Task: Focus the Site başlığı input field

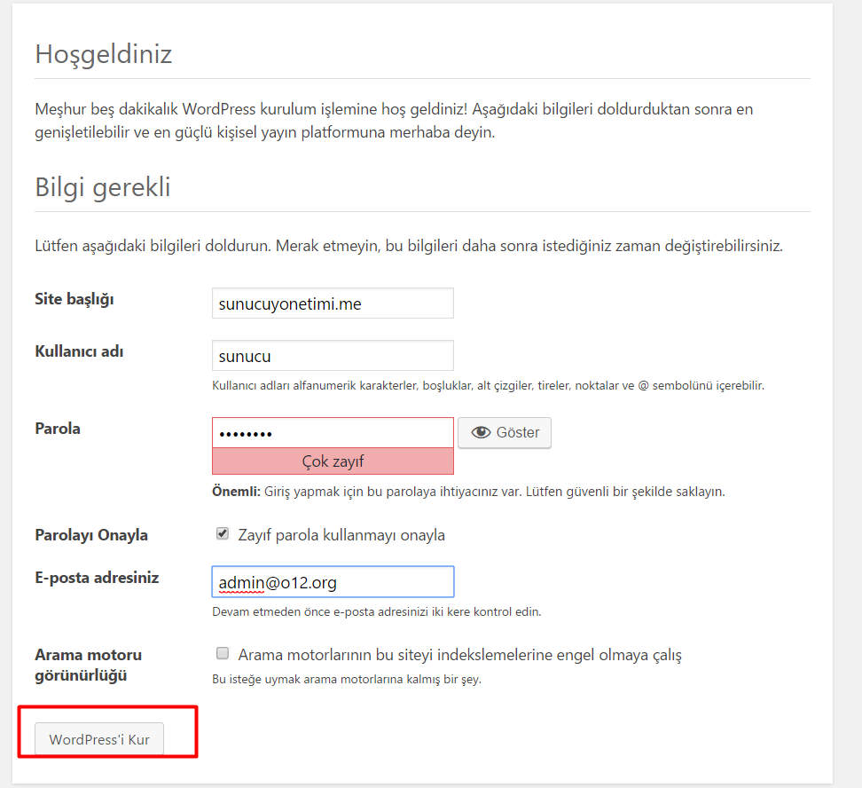Action: [x=333, y=303]
